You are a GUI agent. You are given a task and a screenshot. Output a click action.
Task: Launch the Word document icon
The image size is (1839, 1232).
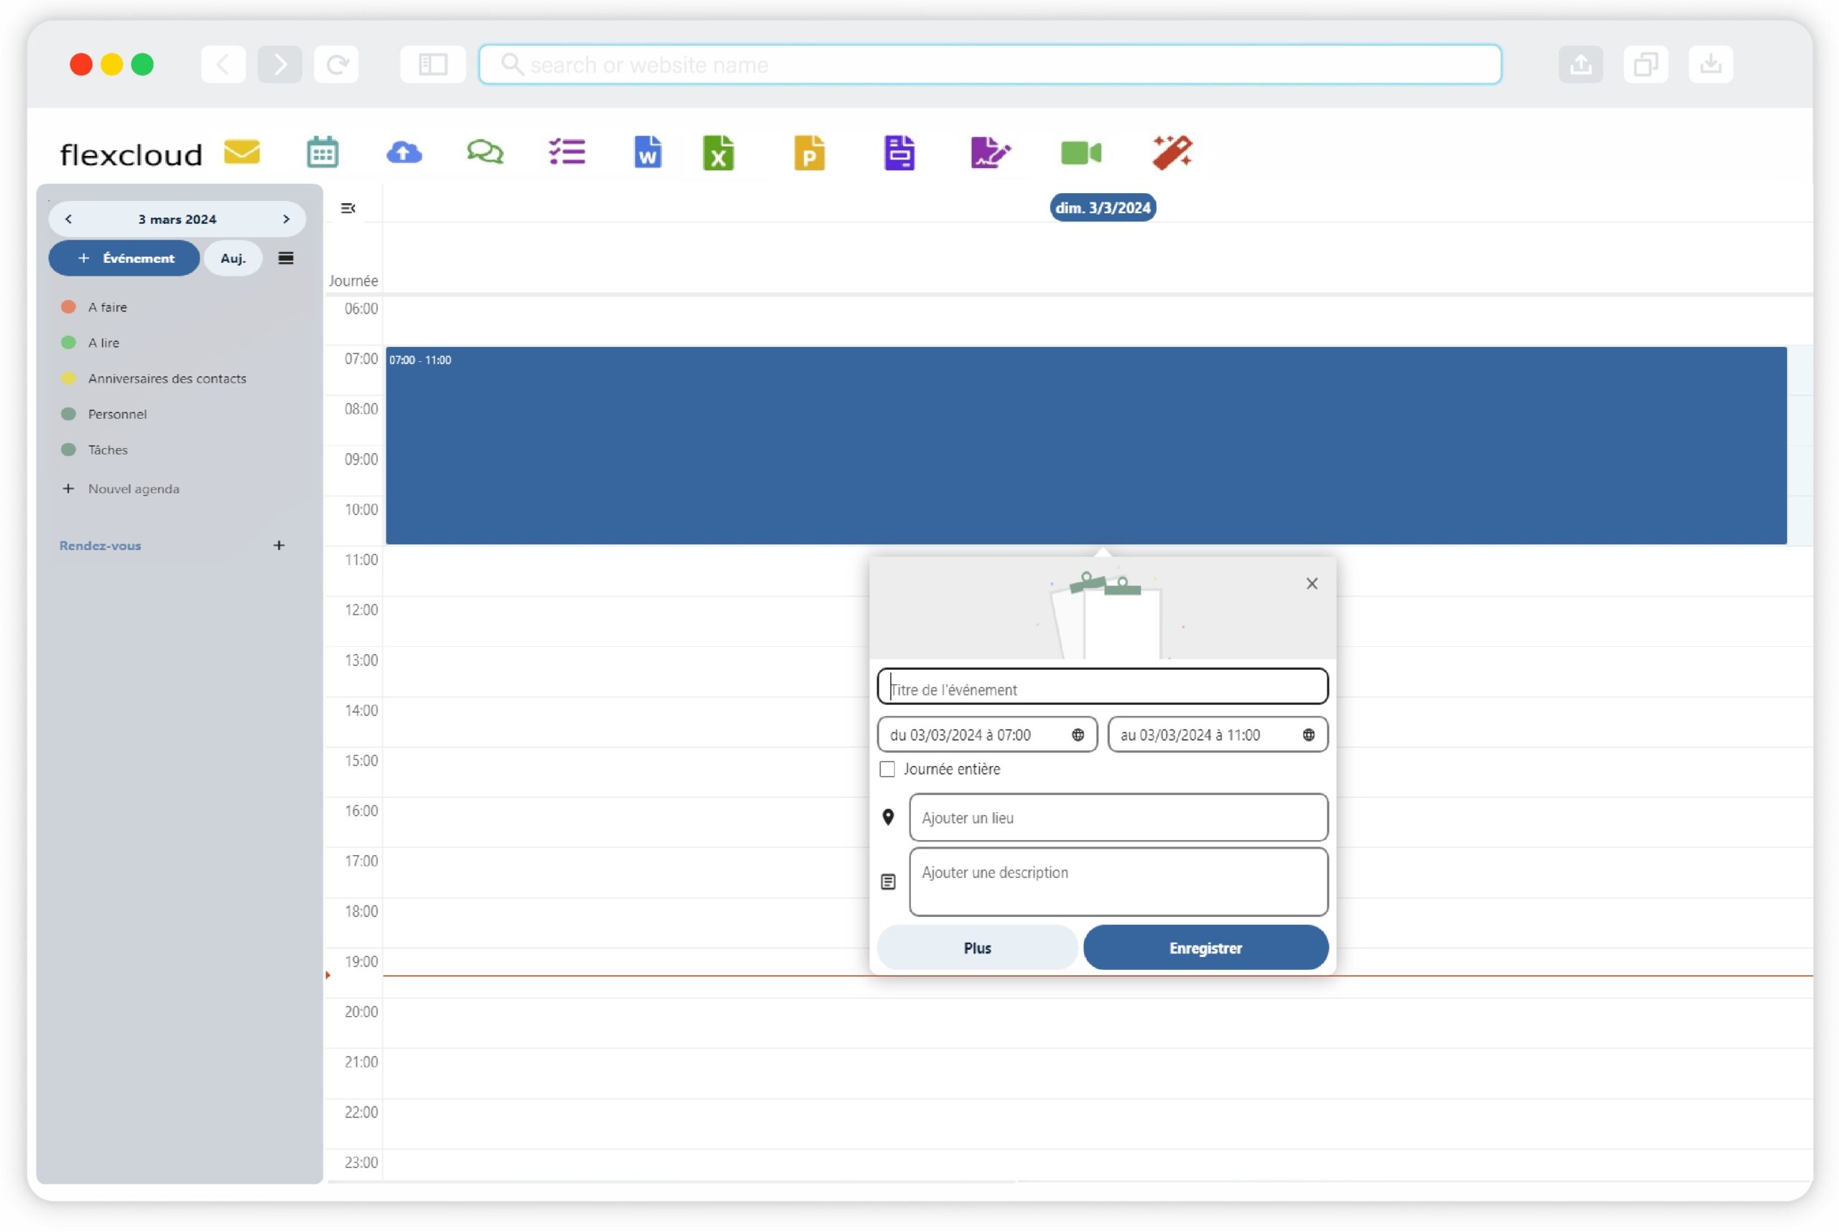[648, 152]
